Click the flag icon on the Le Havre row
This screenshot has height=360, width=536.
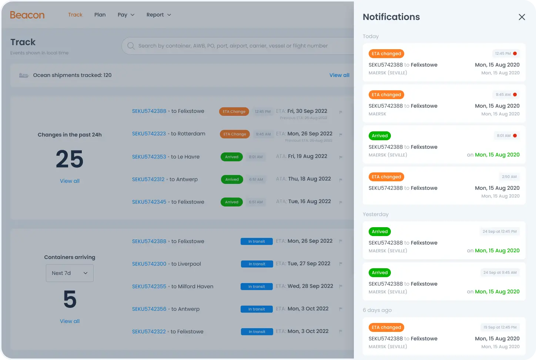pyautogui.click(x=341, y=157)
